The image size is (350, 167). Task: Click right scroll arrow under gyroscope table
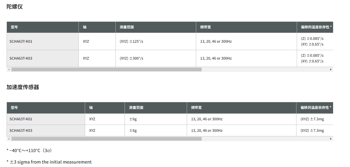pos(331,69)
